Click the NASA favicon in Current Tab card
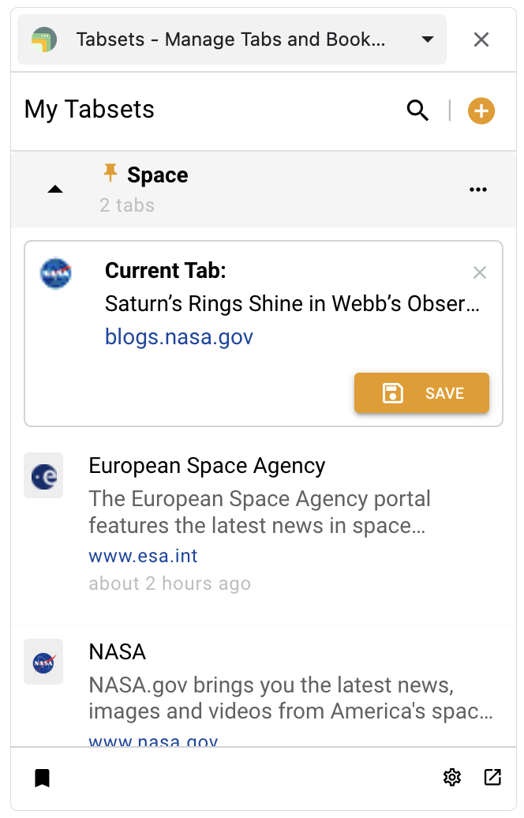 tap(56, 273)
